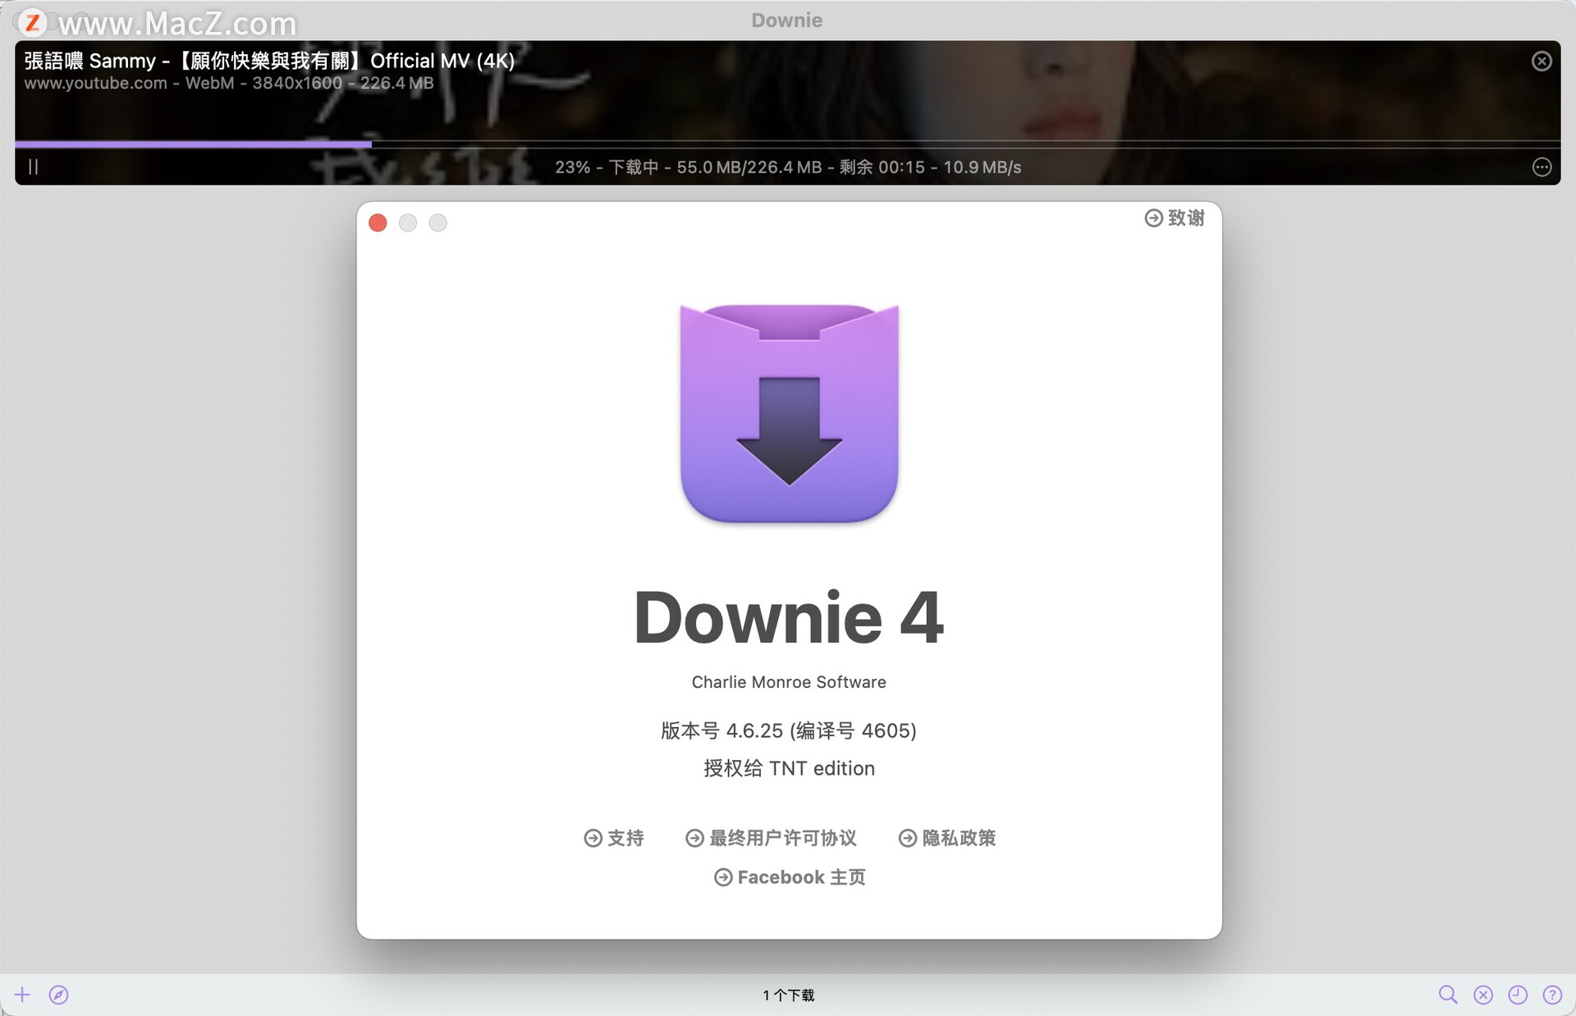This screenshot has width=1576, height=1016.
Task: View download history via the clock icon
Action: 1518,994
